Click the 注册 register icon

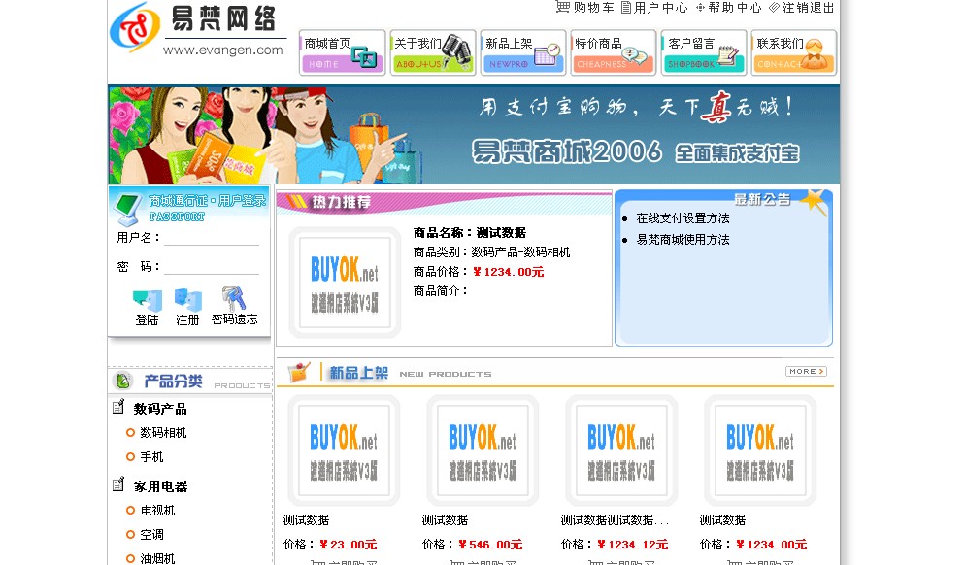[188, 307]
